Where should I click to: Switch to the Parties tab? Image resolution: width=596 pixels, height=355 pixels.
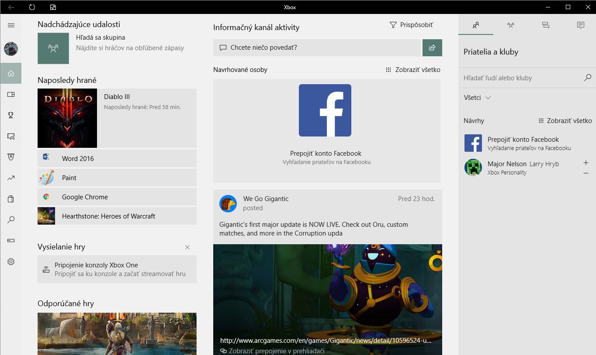tap(511, 25)
